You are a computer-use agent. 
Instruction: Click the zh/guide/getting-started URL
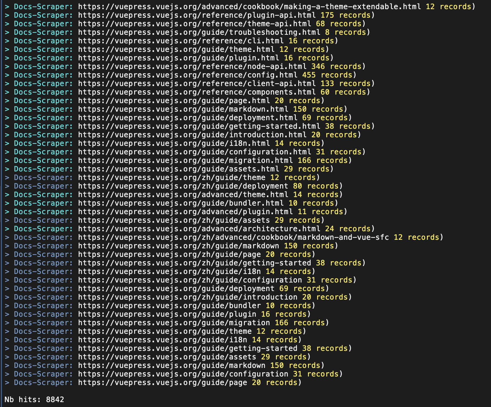195,263
